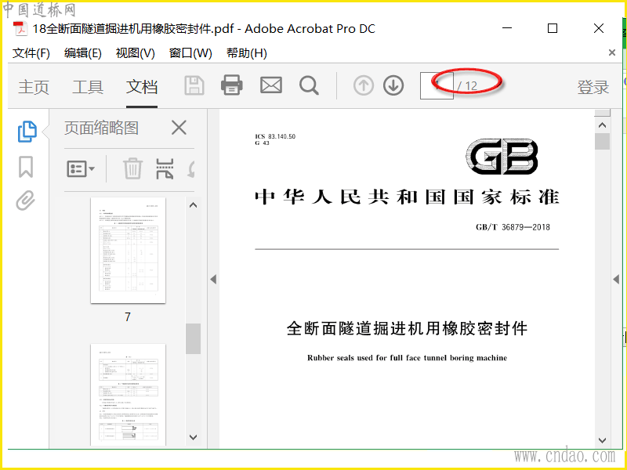Go to previous page arrow
This screenshot has height=470, width=627.
pos(364,85)
